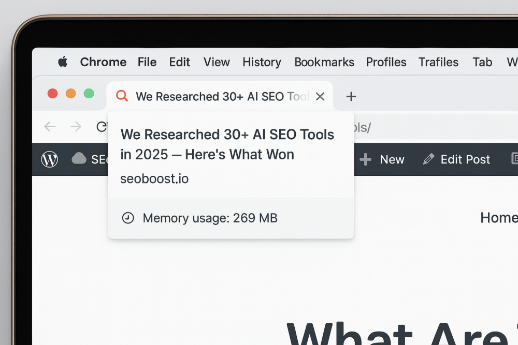Open a new tab with the plus button

351,96
